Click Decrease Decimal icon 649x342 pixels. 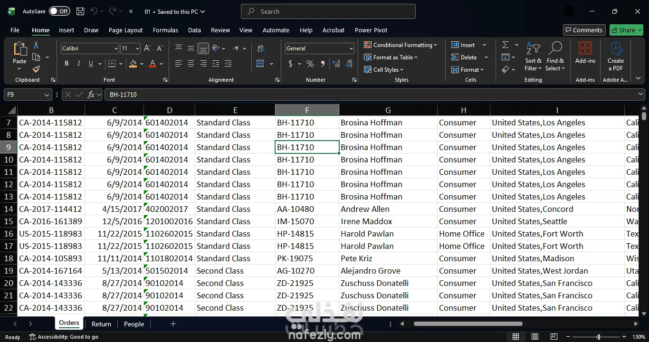[x=349, y=64]
